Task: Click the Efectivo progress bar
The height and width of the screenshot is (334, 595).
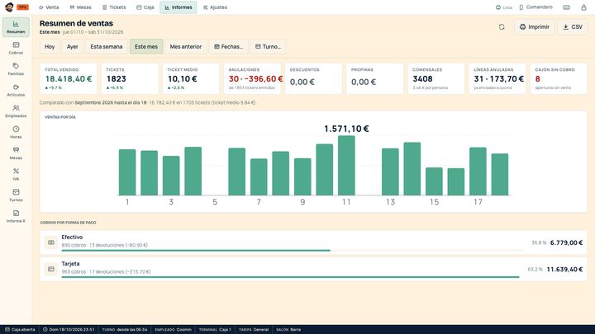Action: click(292, 251)
